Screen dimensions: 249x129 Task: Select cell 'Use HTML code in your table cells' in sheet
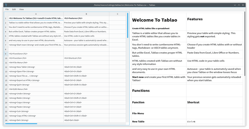86,36
